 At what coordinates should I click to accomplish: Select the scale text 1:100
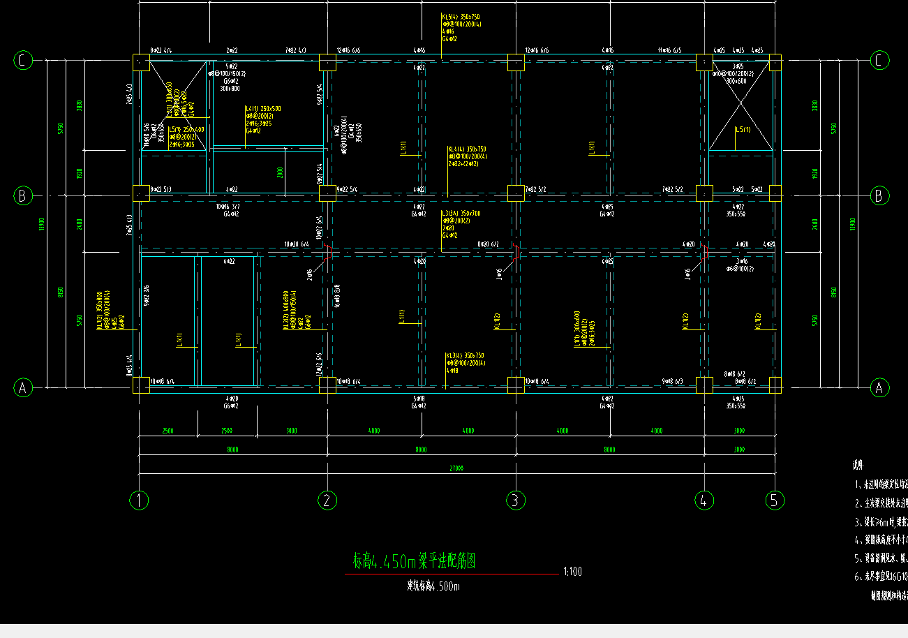click(x=572, y=572)
